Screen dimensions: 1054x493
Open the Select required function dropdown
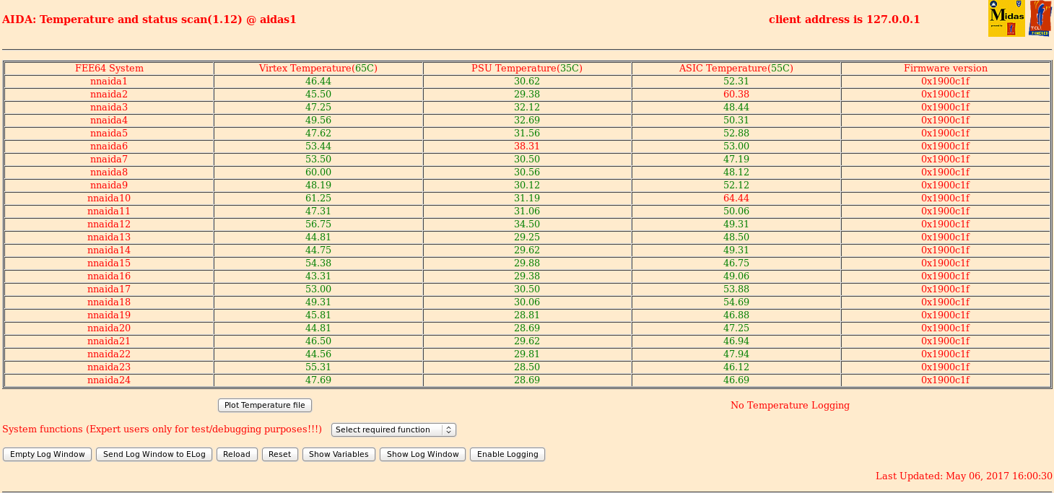393,429
